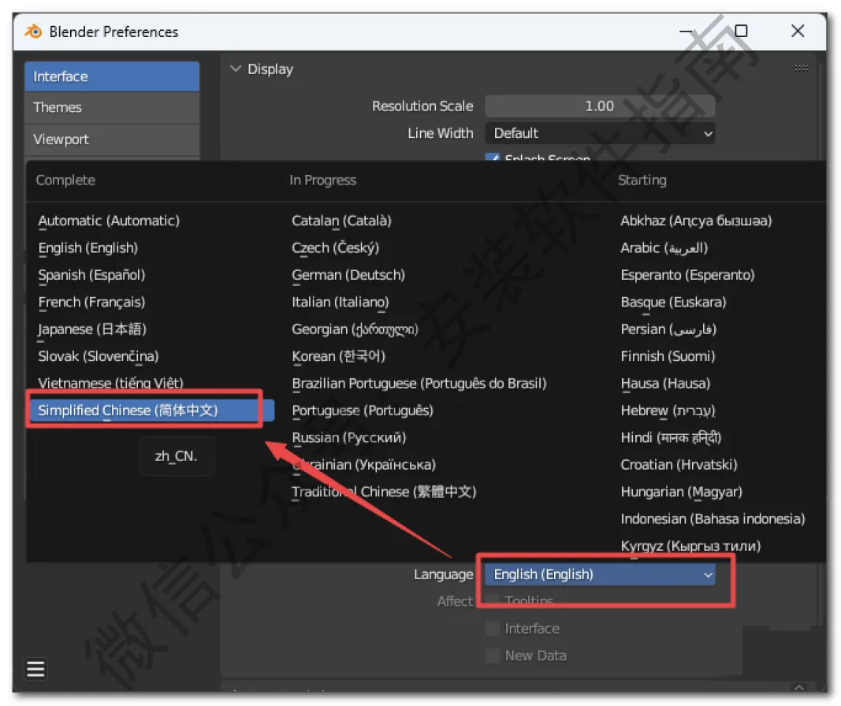Image resolution: width=841 pixels, height=706 pixels.
Task: Choose Georgian language option
Action: (355, 329)
